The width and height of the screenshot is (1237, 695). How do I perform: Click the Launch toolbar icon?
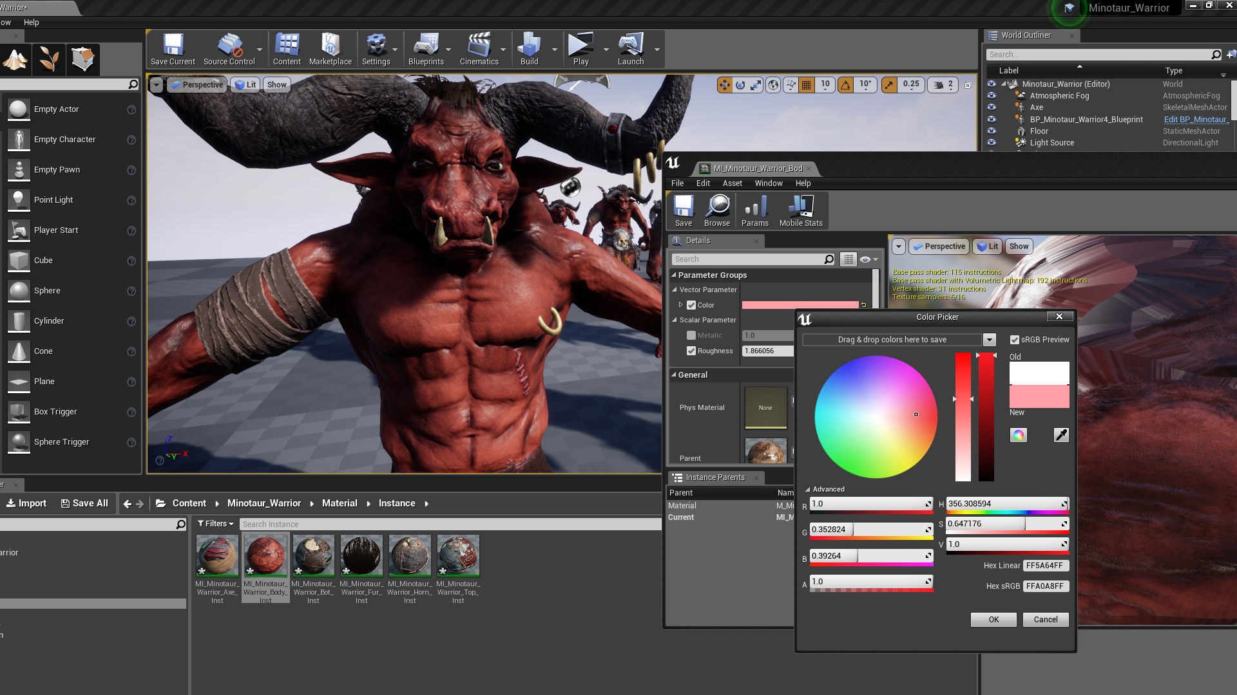(x=631, y=50)
